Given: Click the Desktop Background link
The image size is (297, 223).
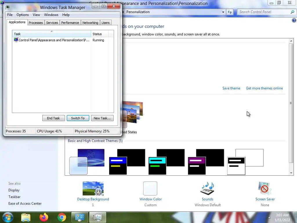Looking at the screenshot, I should coord(93,199).
